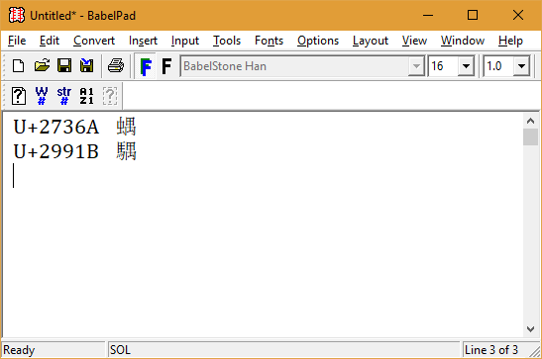Open the Tools menu

pyautogui.click(x=227, y=41)
